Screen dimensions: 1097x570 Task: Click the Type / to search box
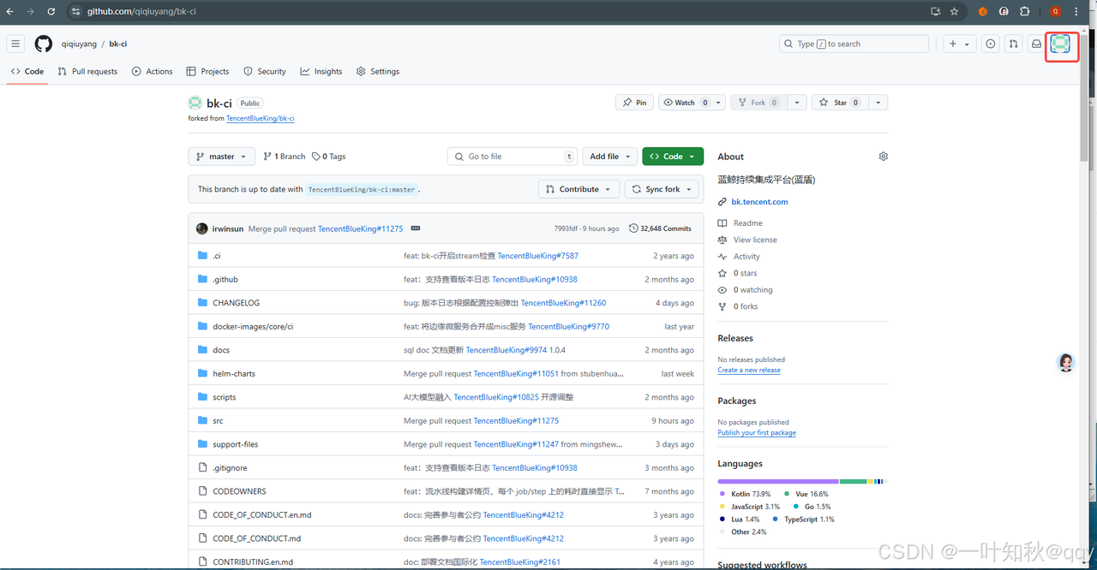coord(854,44)
